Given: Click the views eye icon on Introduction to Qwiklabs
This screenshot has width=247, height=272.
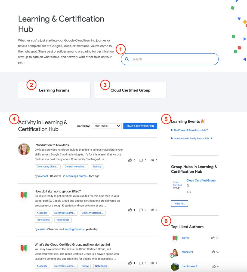Looking at the screenshot, I should coord(152,160).
